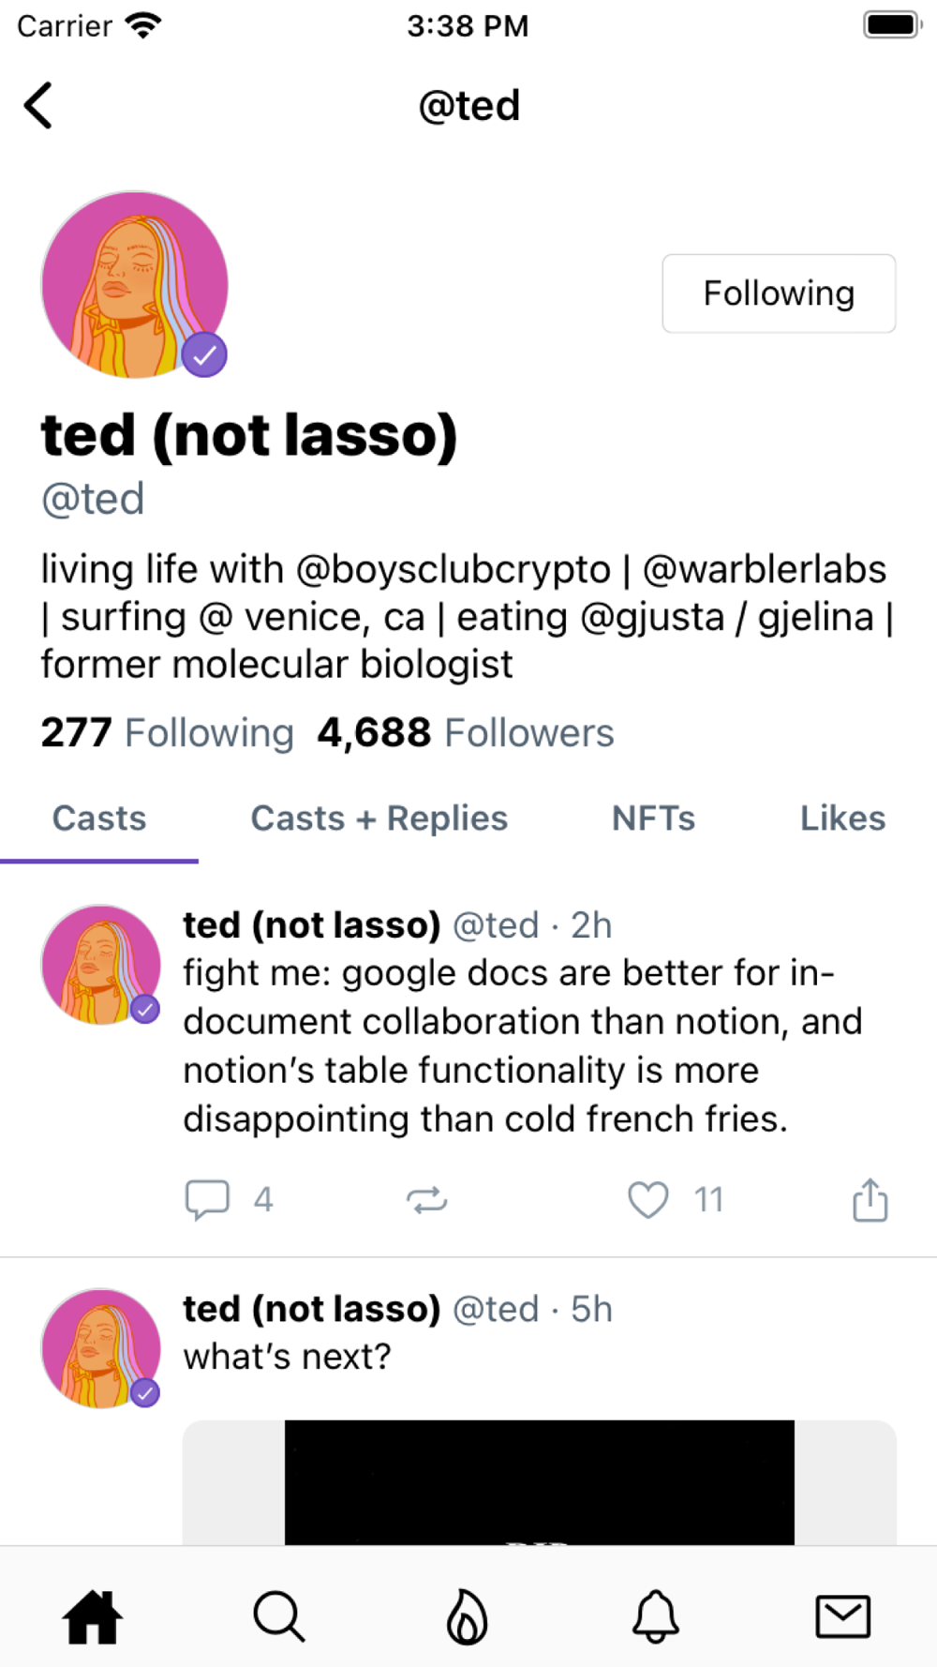Reply to the google docs cast
This screenshot has width=937, height=1667.
pos(207,1200)
